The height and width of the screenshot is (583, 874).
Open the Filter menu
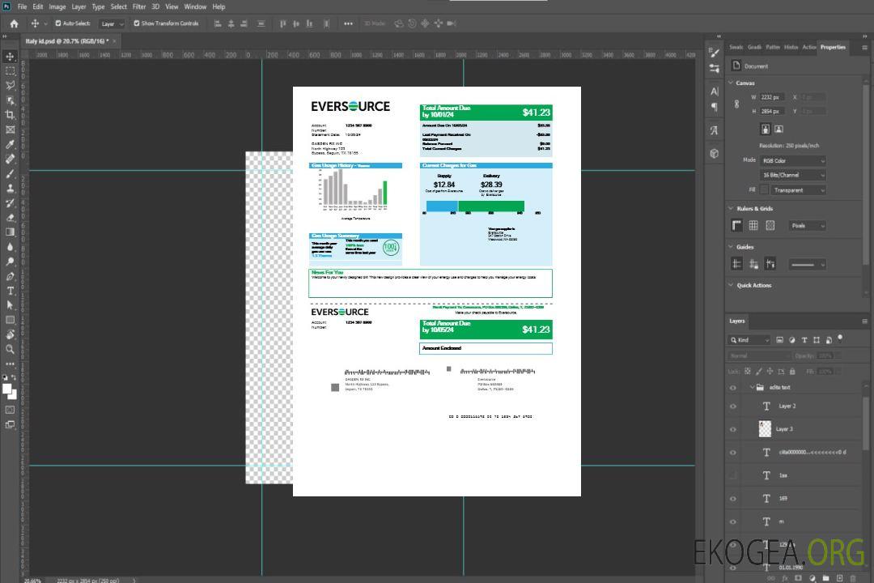(139, 6)
